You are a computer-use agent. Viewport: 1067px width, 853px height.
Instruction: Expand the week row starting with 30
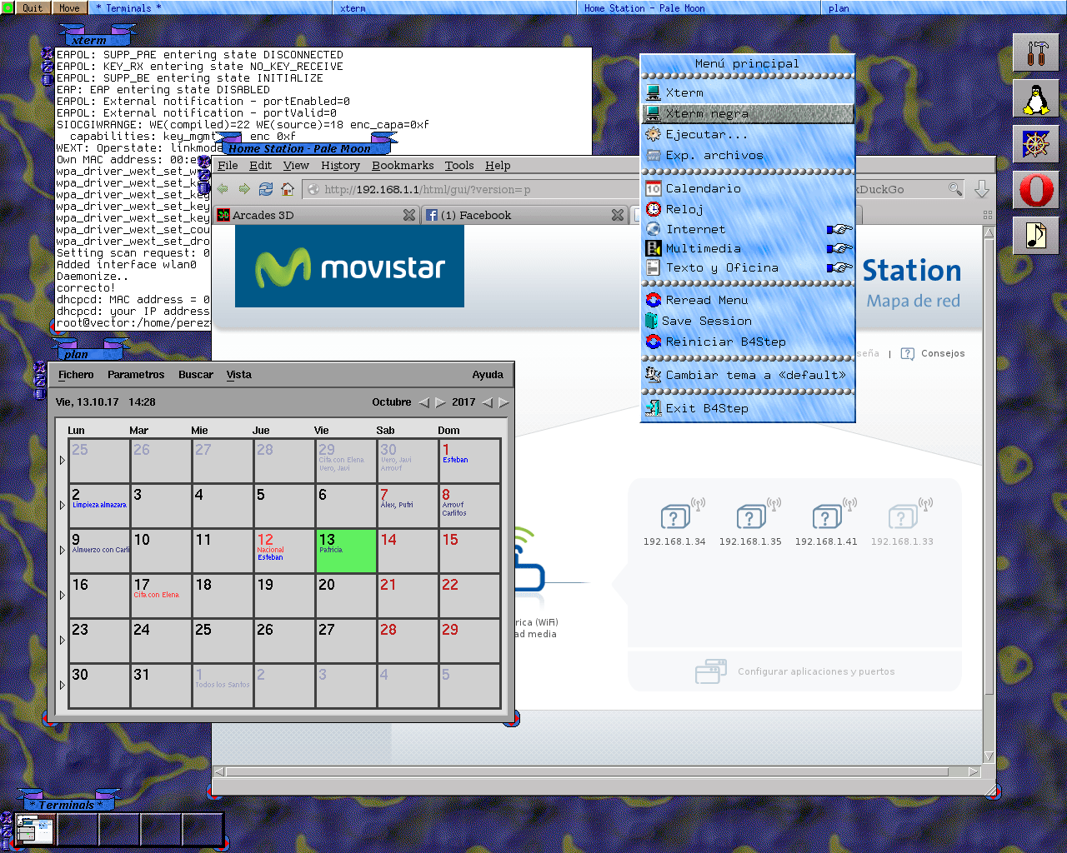click(63, 686)
